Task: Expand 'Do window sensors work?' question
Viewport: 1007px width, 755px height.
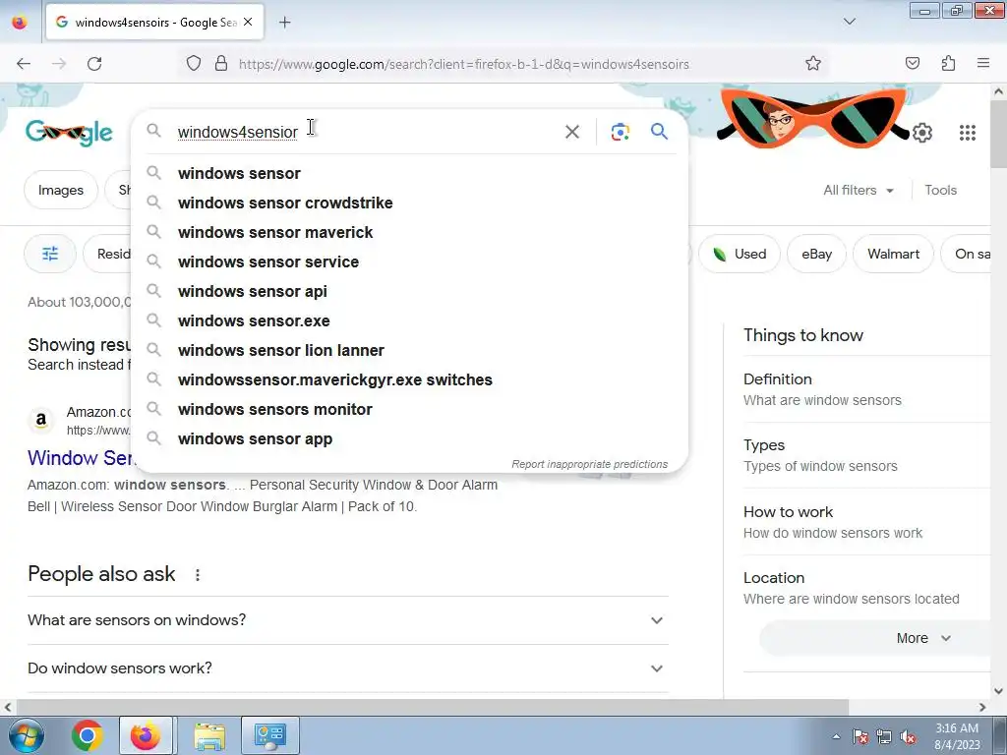Action: 347,668
